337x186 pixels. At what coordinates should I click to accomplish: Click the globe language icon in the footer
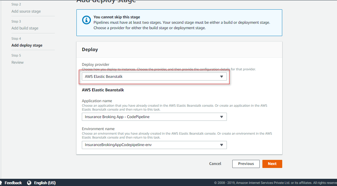(29, 183)
